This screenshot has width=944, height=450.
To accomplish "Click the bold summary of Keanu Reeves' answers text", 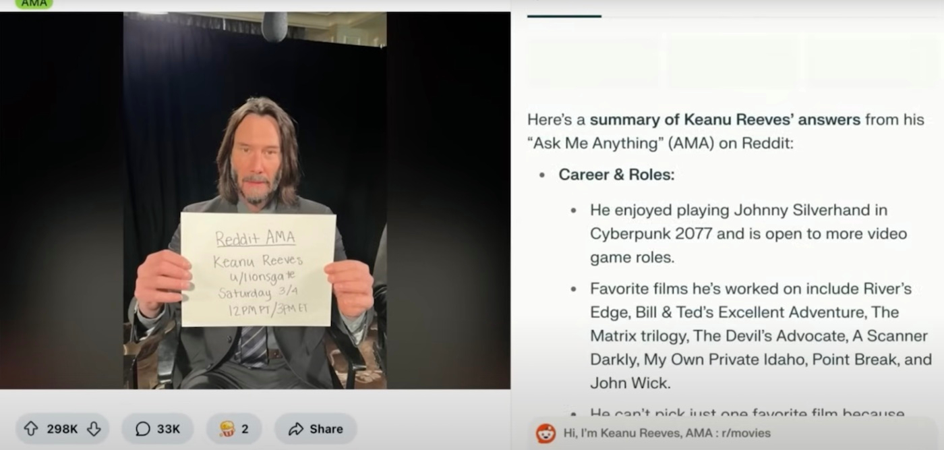I will point(725,120).
